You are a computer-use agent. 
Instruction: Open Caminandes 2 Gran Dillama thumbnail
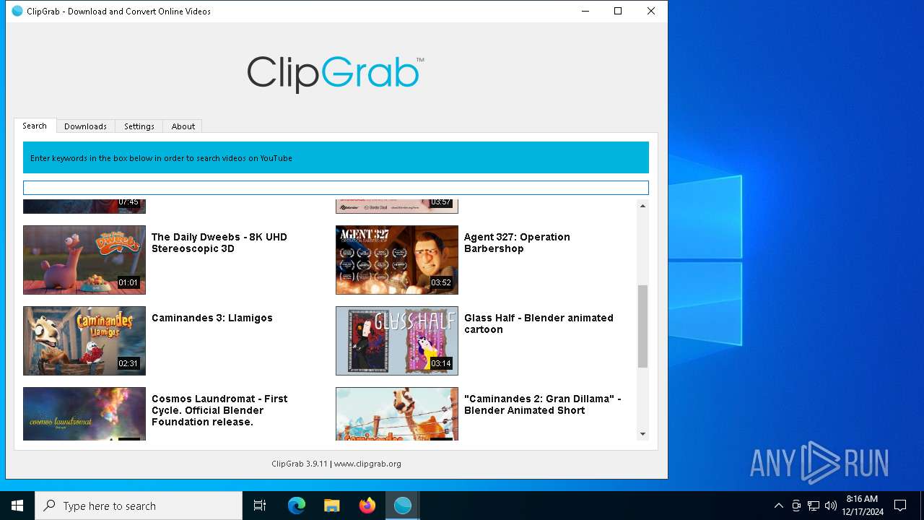click(397, 414)
